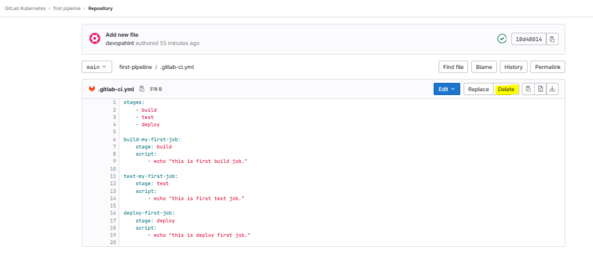Click the 'stage: test' line
The height and width of the screenshot is (273, 593).
(x=152, y=184)
